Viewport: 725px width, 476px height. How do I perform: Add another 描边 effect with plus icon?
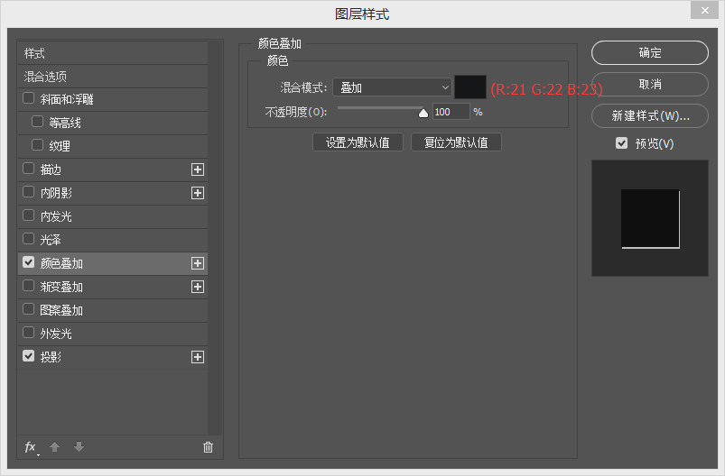[198, 169]
